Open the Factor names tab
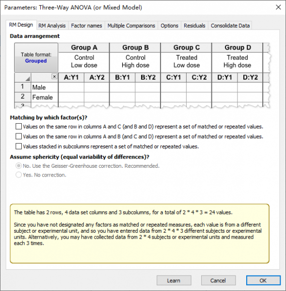 pyautogui.click(x=86, y=26)
